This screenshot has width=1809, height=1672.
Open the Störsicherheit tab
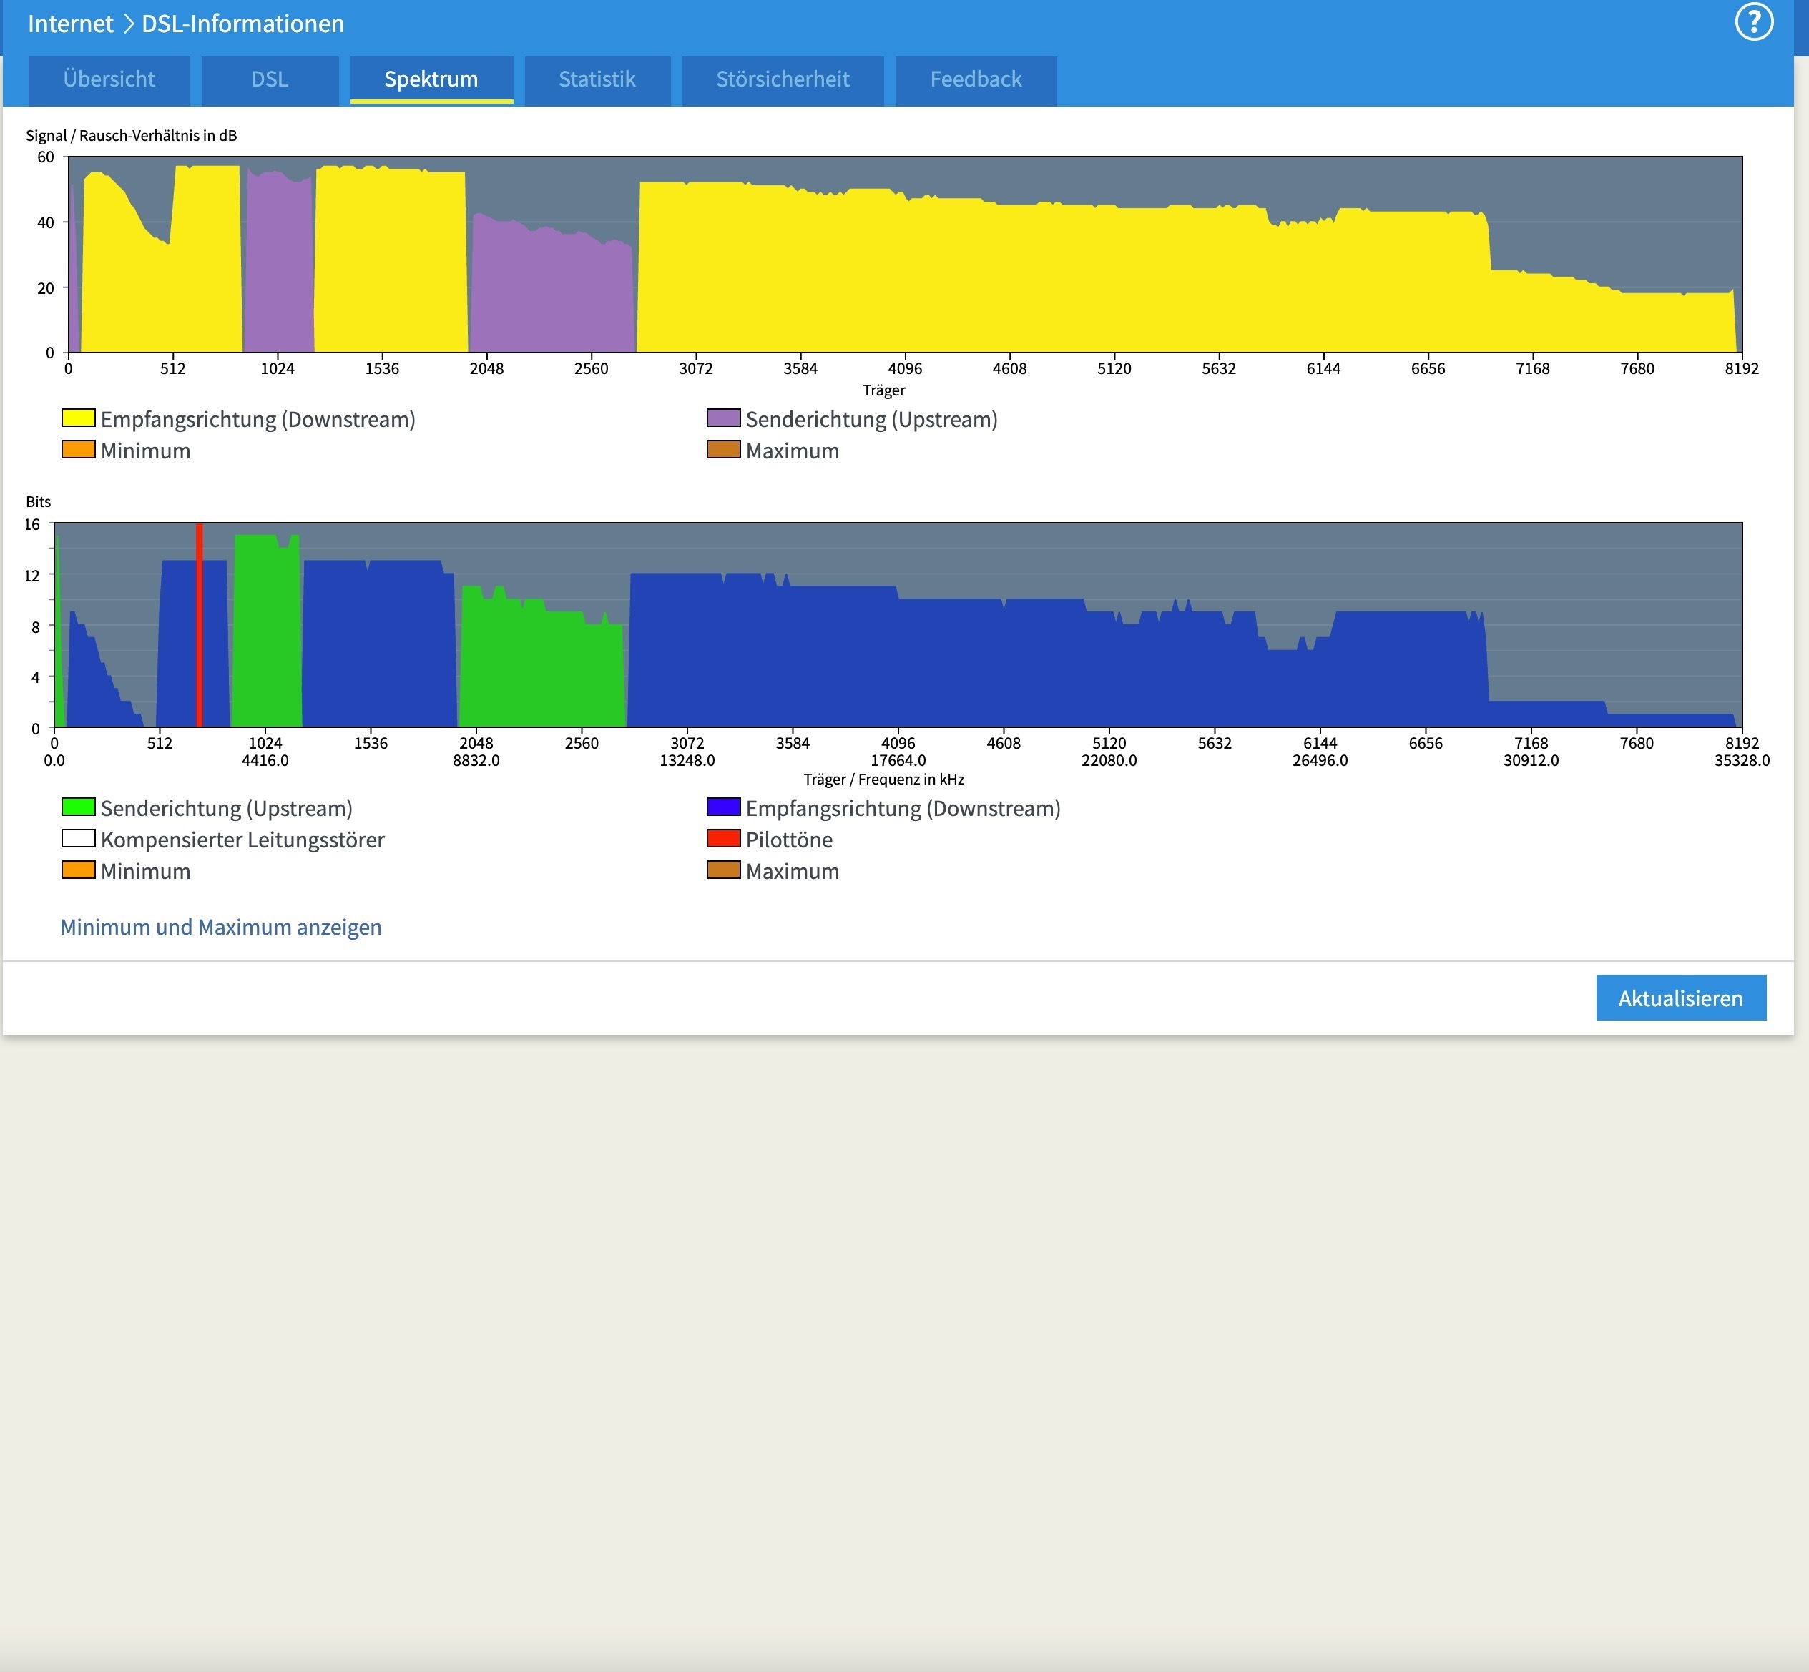[x=783, y=81]
